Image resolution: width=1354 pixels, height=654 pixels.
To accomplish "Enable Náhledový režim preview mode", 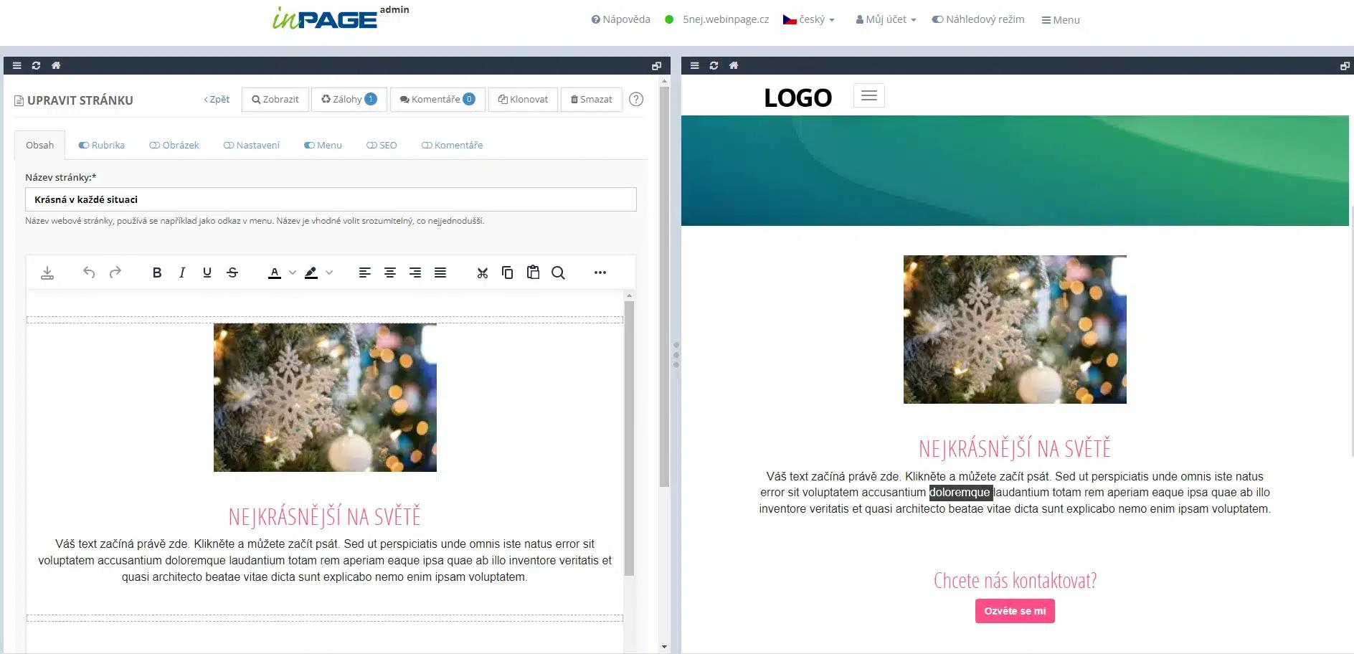I will [x=978, y=19].
